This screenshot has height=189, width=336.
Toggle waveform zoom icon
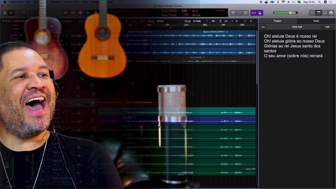(x=213, y=21)
